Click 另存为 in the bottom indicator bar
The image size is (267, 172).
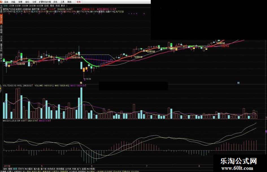pyautogui.click(x=21, y=169)
